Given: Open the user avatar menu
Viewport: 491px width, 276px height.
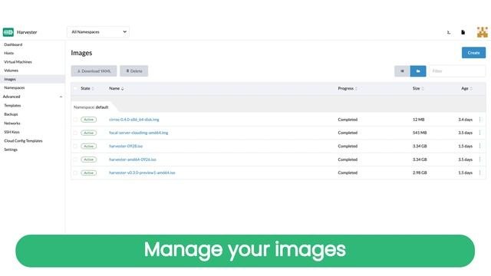Looking at the screenshot, I should click(x=483, y=32).
